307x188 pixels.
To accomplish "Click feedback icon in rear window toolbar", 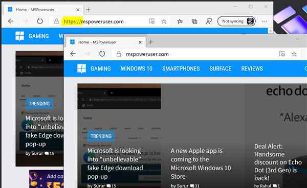I will click(209, 21).
